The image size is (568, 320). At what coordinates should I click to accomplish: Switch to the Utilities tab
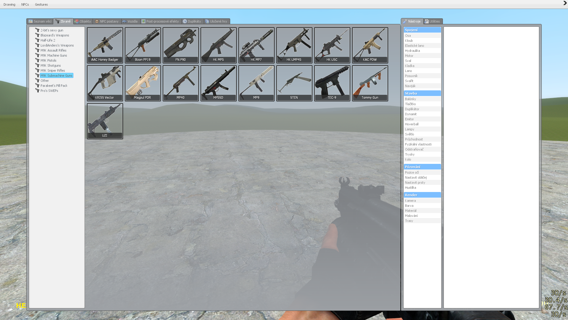click(433, 21)
